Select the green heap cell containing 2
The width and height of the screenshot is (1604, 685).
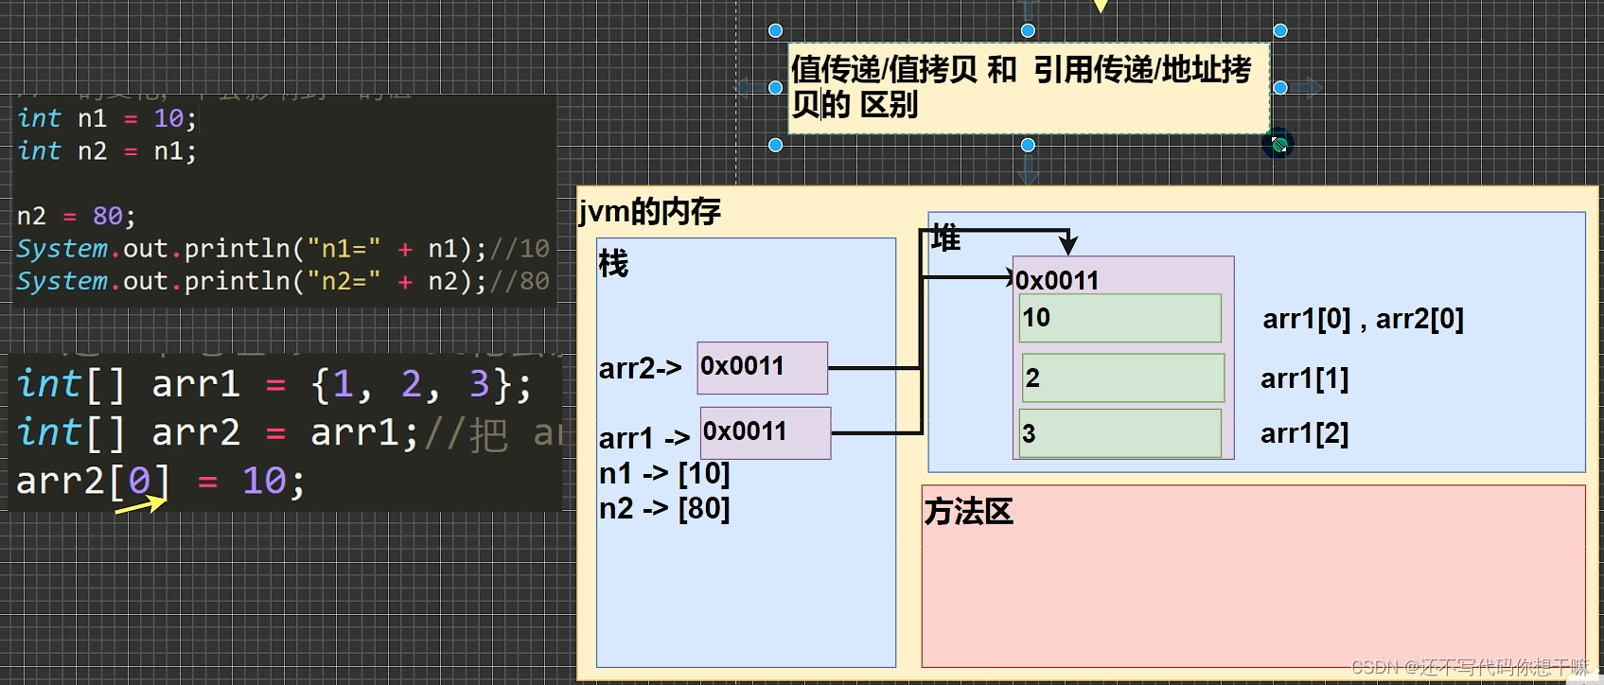click(x=1123, y=378)
